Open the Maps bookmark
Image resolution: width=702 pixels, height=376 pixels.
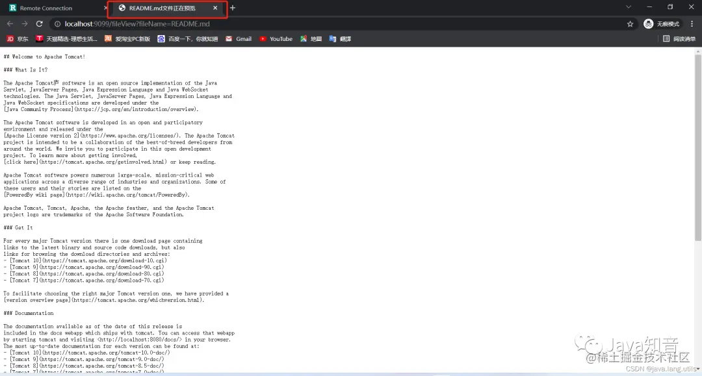pyautogui.click(x=311, y=39)
